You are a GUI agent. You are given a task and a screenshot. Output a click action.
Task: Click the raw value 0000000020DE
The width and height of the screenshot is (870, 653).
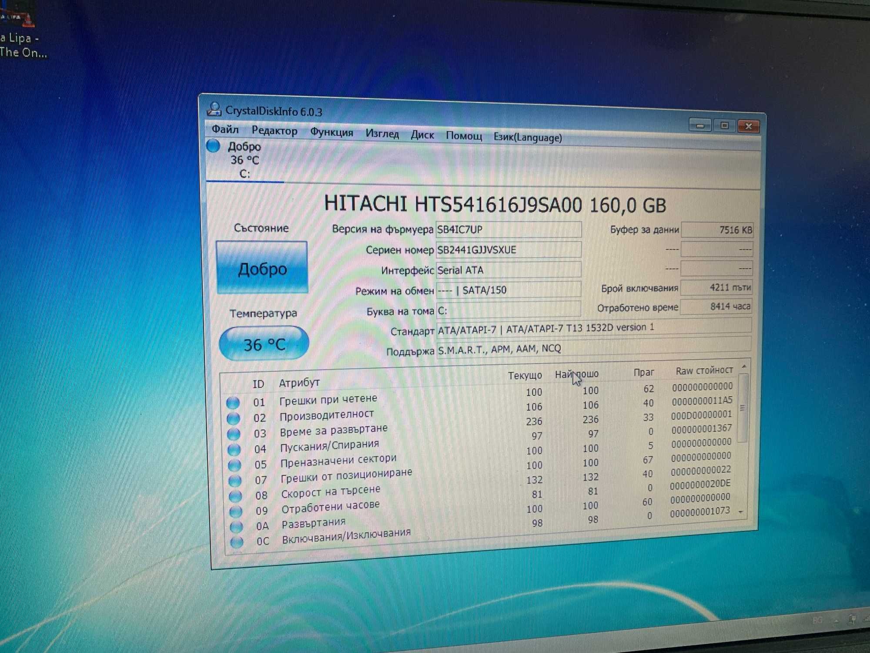click(x=700, y=484)
